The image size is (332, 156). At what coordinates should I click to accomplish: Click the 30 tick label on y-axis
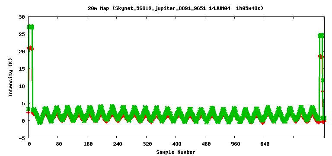(x=22, y=17)
